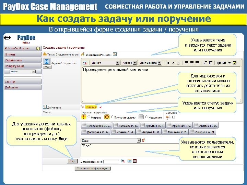Image resolution: width=247 pixels, height=185 pixels.
Task: Click the "Все" recipients text area
Action: coord(131,150)
